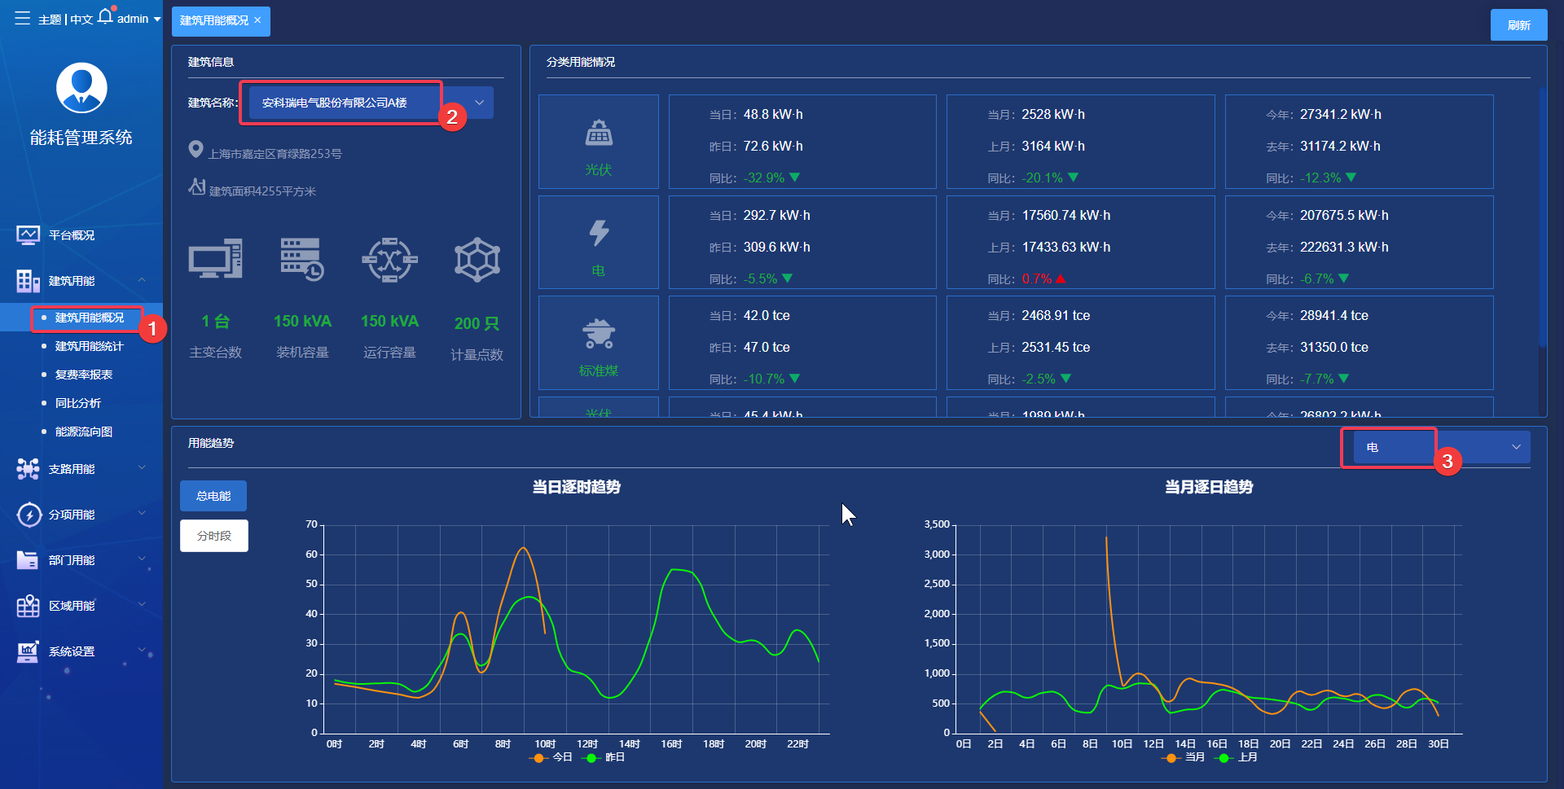Image resolution: width=1564 pixels, height=789 pixels.
Task: Click the photovoltaic solar panel icon
Action: (599, 133)
